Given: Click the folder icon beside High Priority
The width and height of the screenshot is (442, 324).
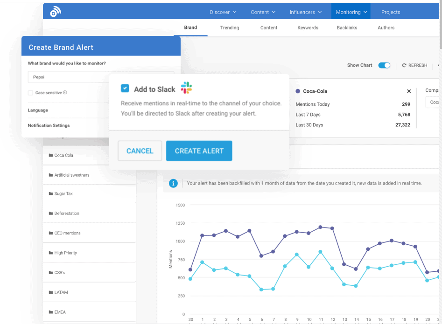Looking at the screenshot, I should tap(51, 253).
